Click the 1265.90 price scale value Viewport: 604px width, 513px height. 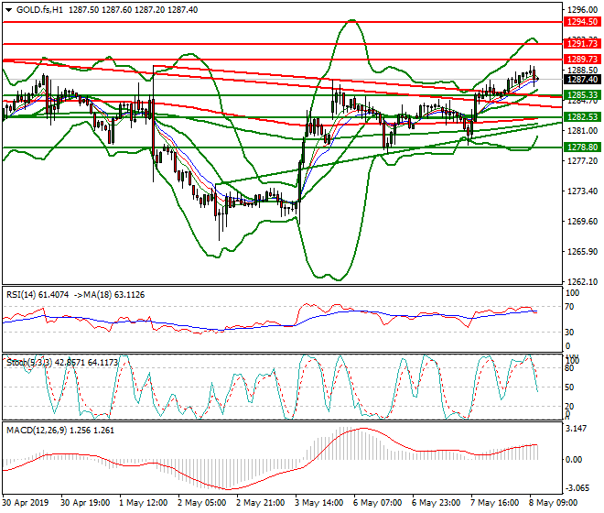(x=582, y=252)
